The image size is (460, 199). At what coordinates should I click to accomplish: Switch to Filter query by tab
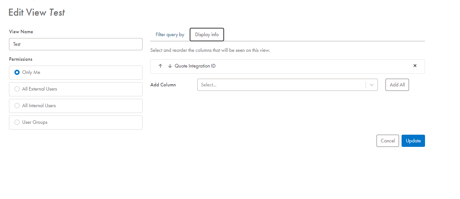coord(170,35)
